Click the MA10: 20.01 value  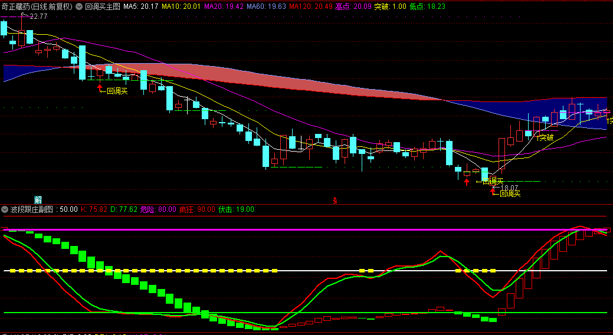point(181,6)
